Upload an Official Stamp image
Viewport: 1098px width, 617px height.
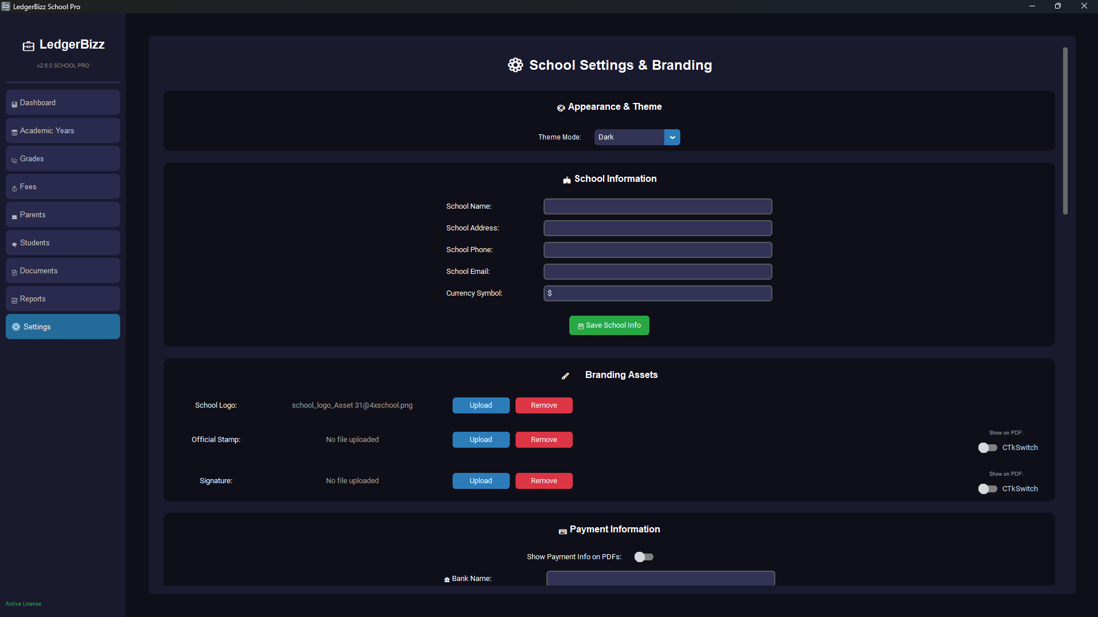click(x=481, y=440)
